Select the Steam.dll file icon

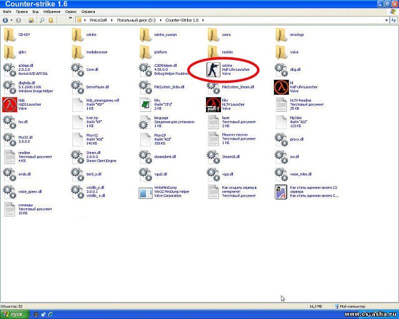[78, 157]
